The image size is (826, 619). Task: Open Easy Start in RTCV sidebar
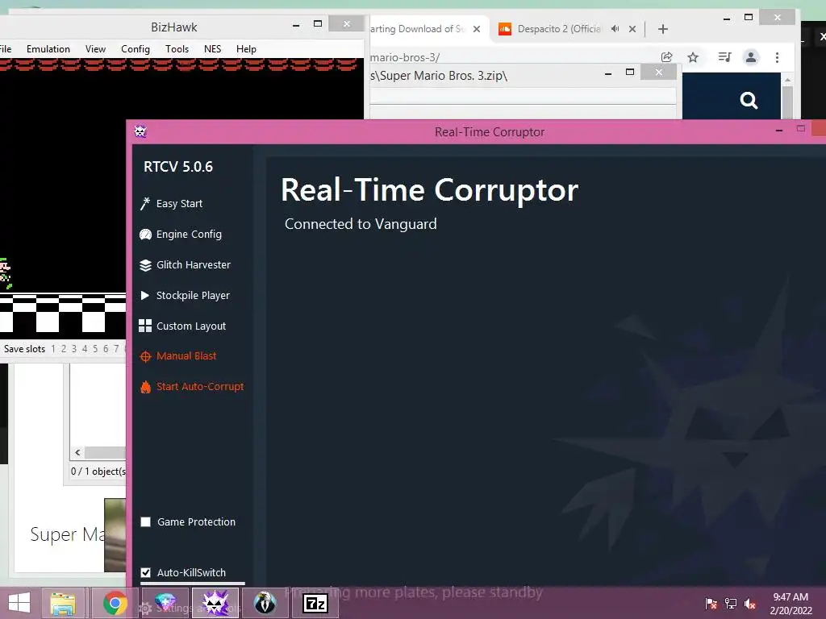pyautogui.click(x=172, y=204)
